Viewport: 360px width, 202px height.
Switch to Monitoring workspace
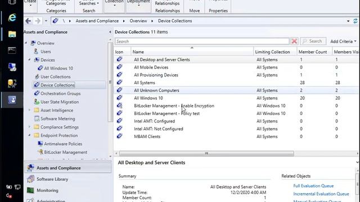click(68, 190)
